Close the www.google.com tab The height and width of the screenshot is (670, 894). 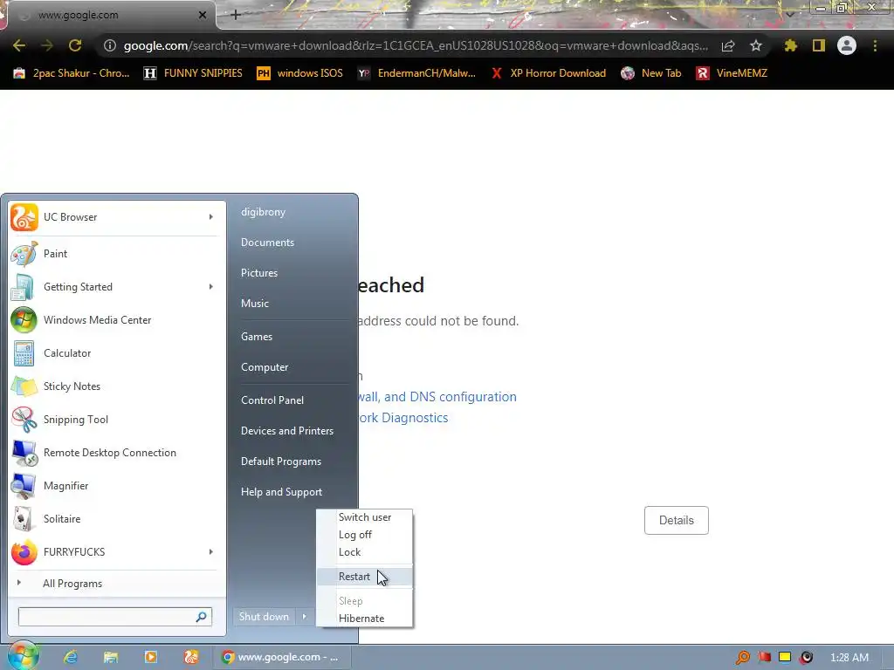203,15
